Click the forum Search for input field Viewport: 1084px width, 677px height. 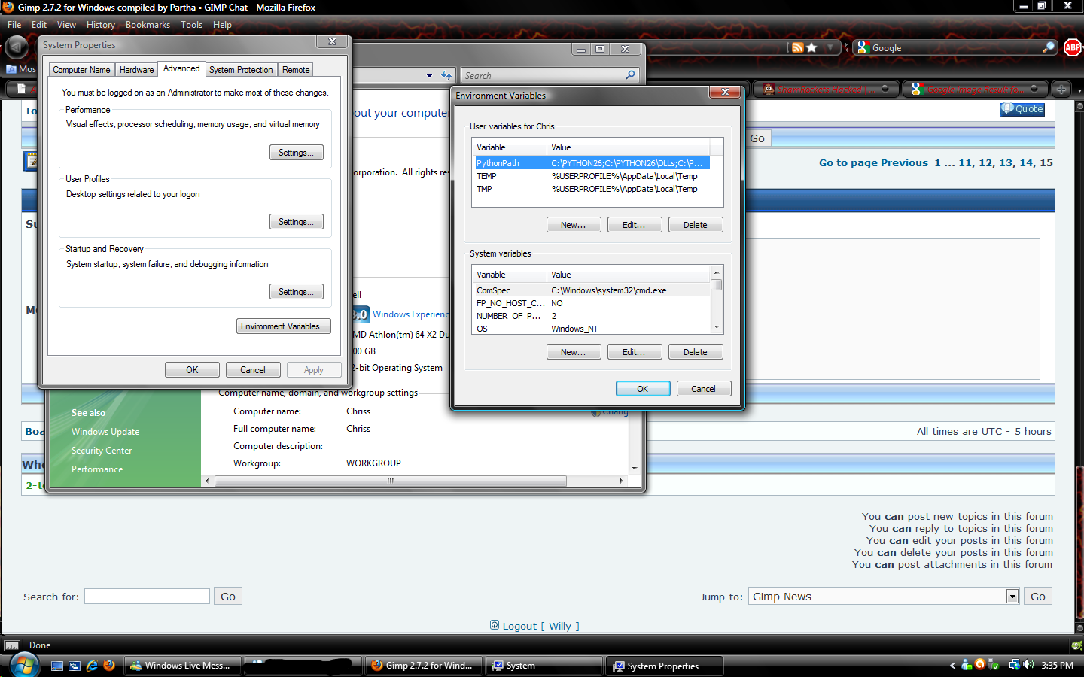coord(147,597)
